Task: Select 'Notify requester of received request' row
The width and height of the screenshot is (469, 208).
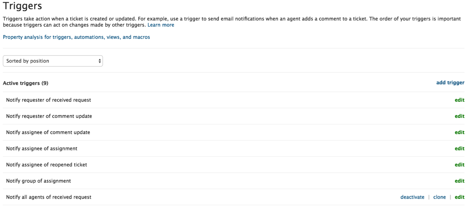Action: [x=49, y=100]
